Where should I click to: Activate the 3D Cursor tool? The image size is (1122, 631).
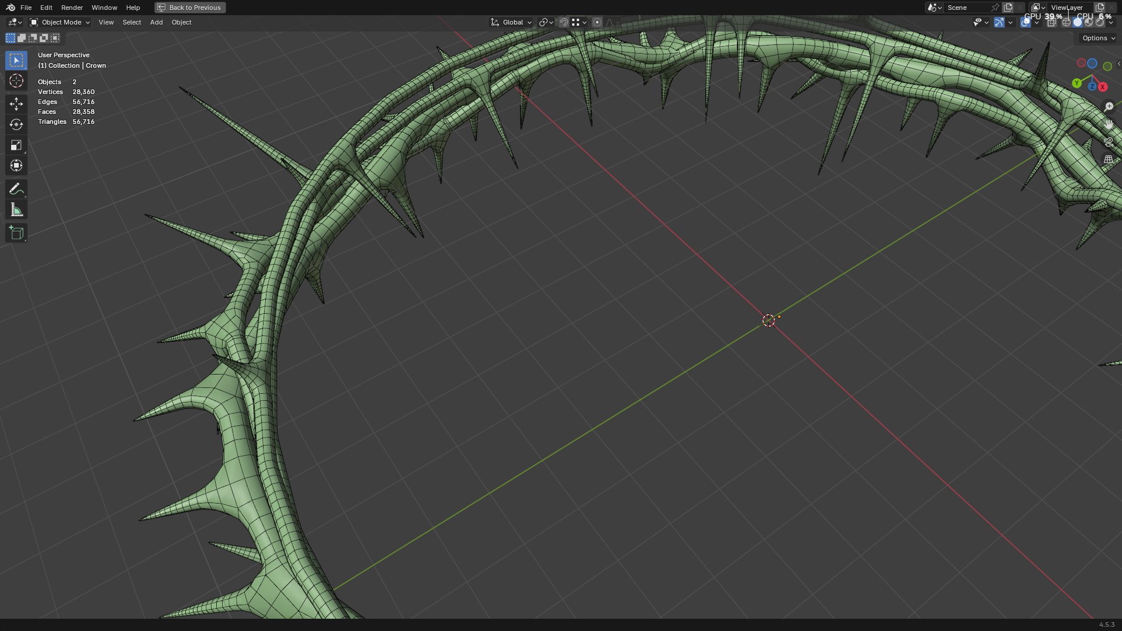tap(16, 81)
